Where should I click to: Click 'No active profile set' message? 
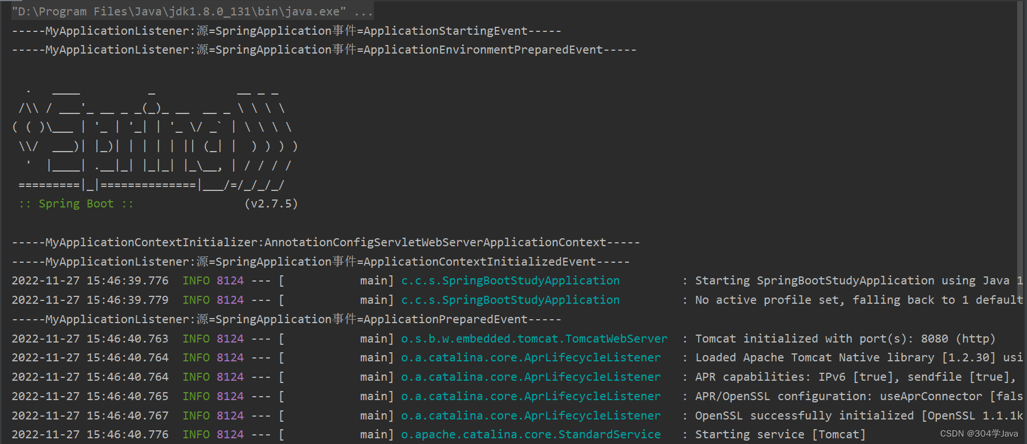(x=859, y=300)
